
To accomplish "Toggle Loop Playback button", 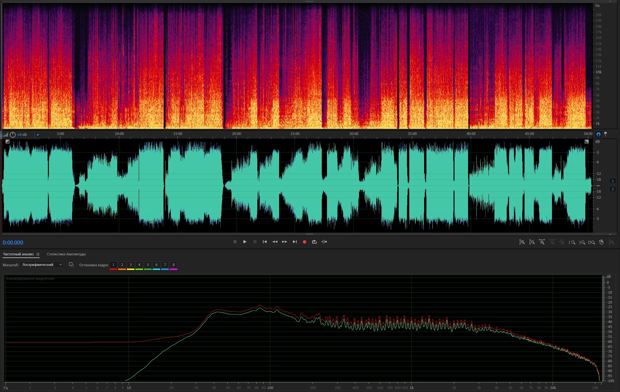I will 314,242.
